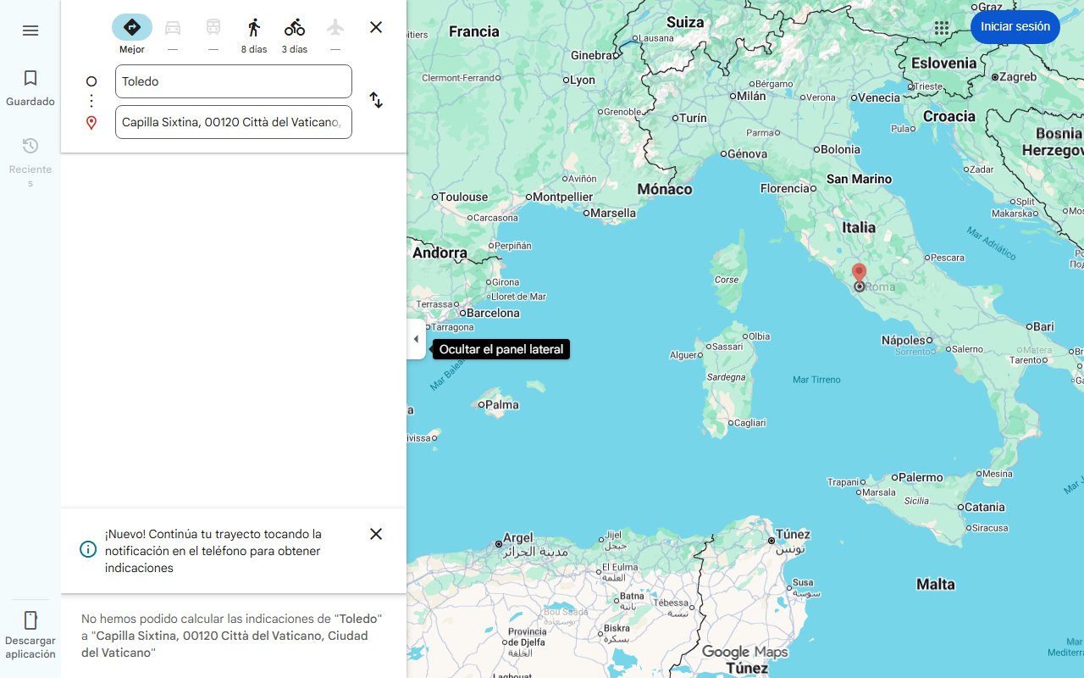Open Google apps grid
Image resolution: width=1084 pixels, height=678 pixels.
pos(942,27)
